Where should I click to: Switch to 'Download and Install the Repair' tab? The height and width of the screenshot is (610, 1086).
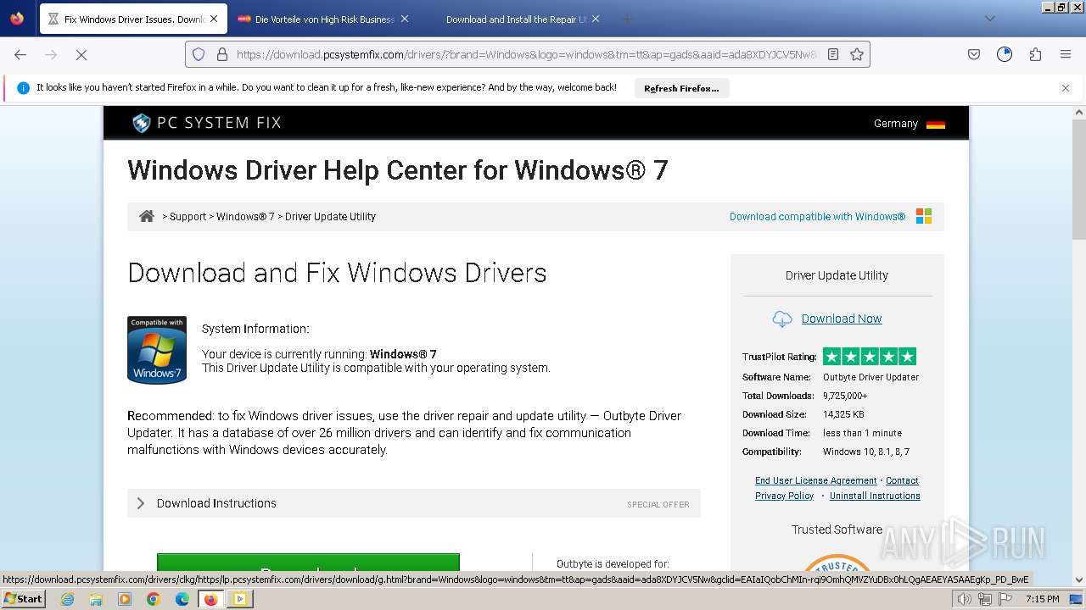[516, 19]
